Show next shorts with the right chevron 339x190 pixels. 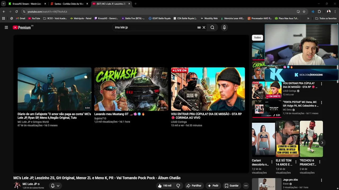(x=322, y=143)
